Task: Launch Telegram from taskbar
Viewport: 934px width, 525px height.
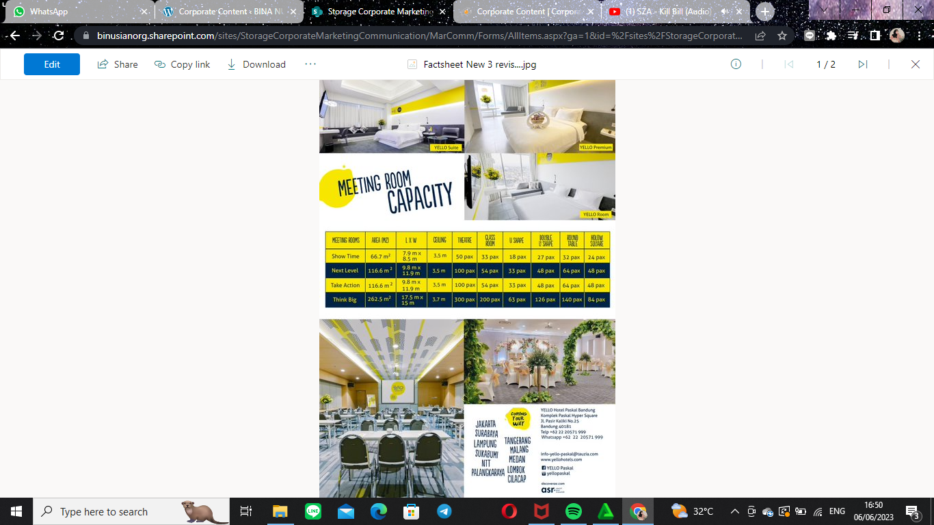Action: [444, 511]
